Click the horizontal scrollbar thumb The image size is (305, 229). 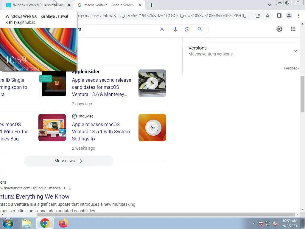pos(166,215)
